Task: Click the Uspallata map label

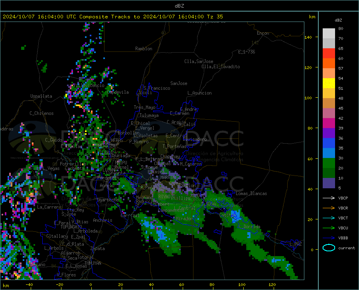Action: pos(41,97)
